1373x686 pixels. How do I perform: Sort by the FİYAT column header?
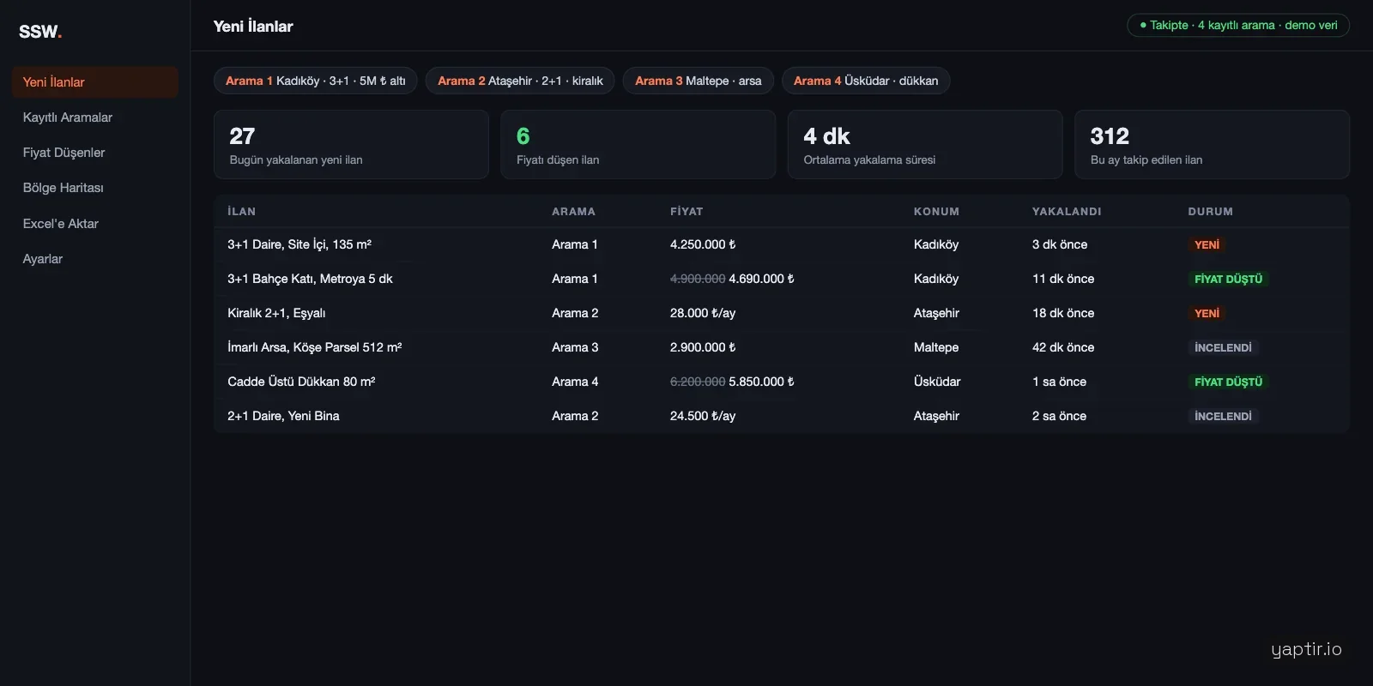686,212
